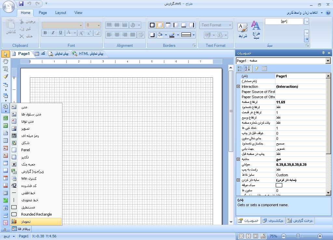Click the طراح سبک style designer button

point(256,30)
